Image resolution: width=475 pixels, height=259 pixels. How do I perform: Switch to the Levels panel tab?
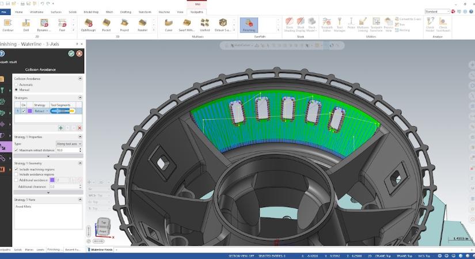click(x=40, y=250)
